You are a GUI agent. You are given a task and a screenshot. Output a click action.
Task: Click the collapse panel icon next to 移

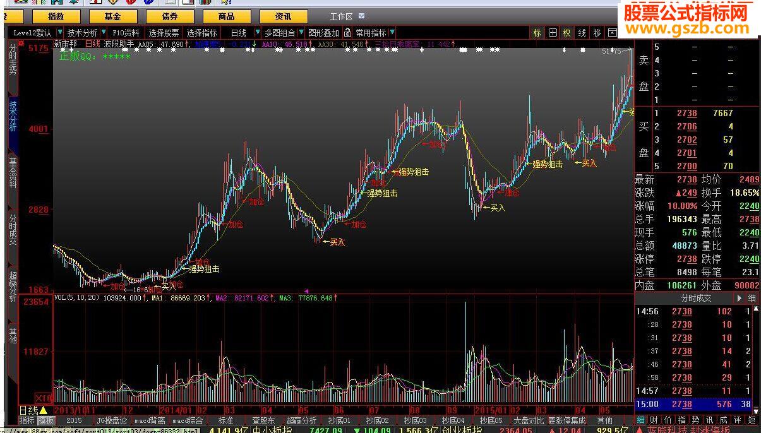[612, 33]
